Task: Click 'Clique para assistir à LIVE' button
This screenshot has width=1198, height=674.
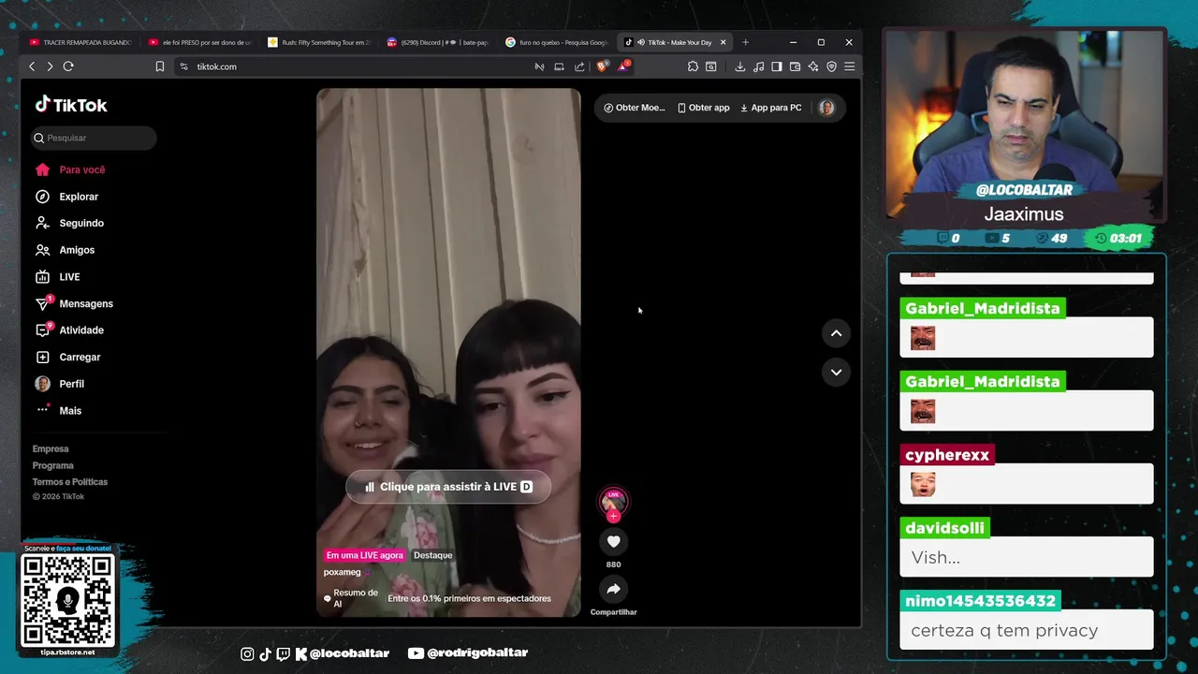Action: coord(448,487)
